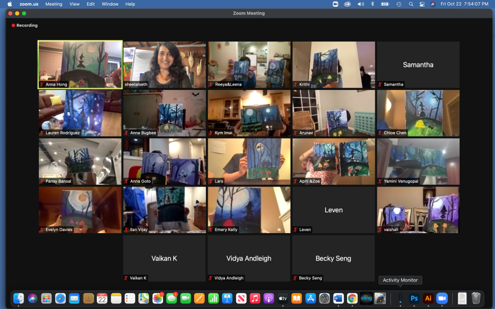The height and width of the screenshot is (309, 495).
Task: Click the date and time display
Action: point(465,4)
